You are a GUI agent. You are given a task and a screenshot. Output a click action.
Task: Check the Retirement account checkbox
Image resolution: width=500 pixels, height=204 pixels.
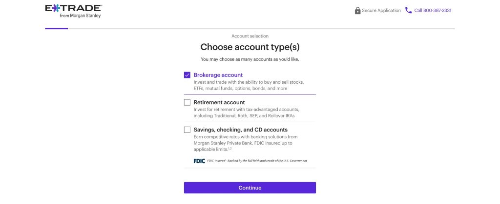click(187, 102)
